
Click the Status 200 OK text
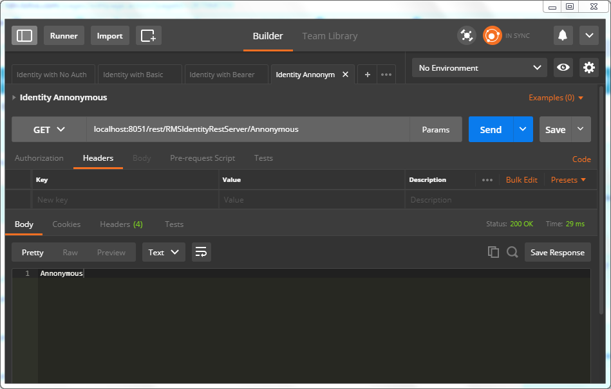coord(509,224)
